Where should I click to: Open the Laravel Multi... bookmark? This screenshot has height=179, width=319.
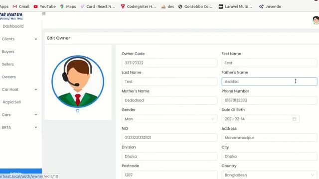pos(235,6)
